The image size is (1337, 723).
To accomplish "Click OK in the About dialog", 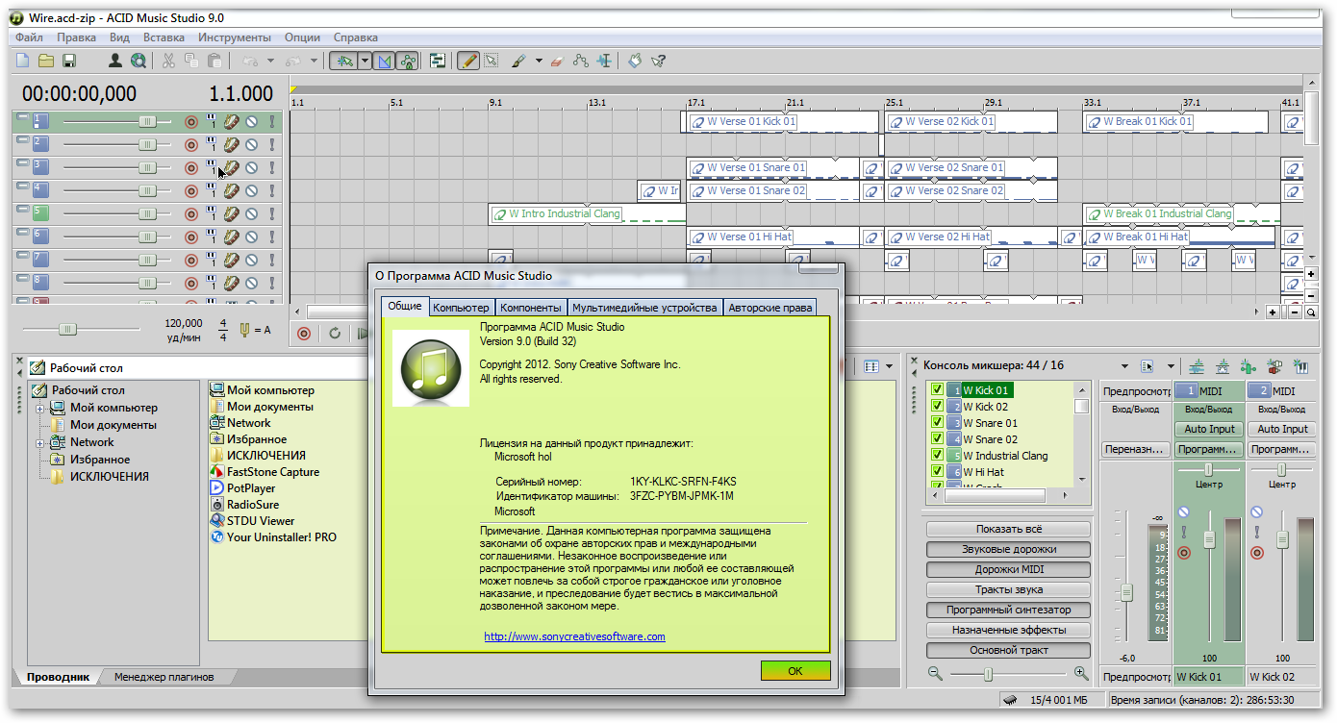I will pyautogui.click(x=795, y=671).
